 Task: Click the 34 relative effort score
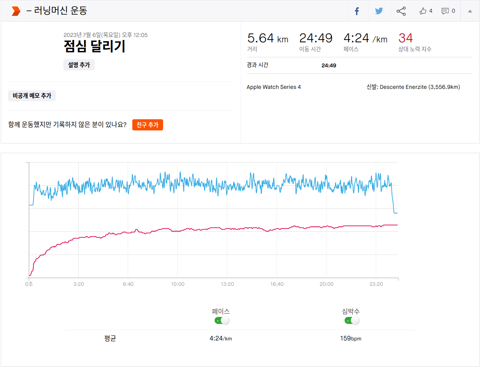click(405, 38)
